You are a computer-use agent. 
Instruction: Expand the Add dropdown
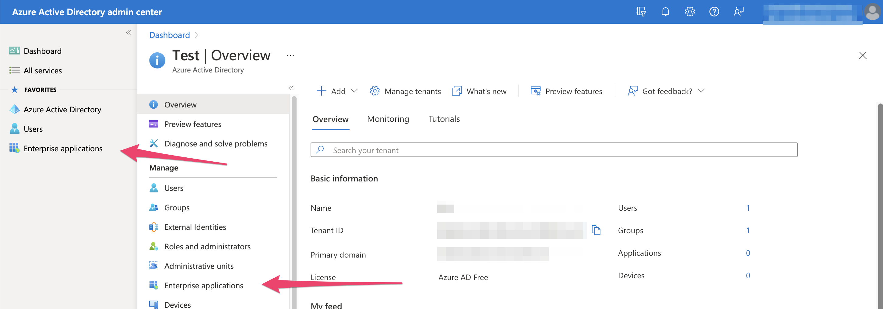[x=337, y=91]
